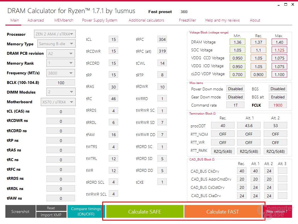Viewport: 298px width, 224px height.
Task: Click procODT Alt. 1 value 43.6
Action: point(249,126)
